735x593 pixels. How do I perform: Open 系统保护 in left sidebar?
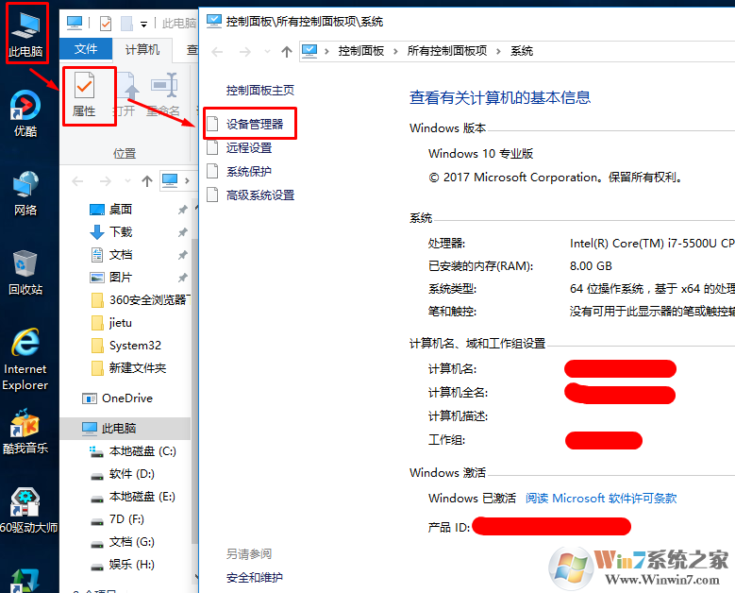coord(249,171)
